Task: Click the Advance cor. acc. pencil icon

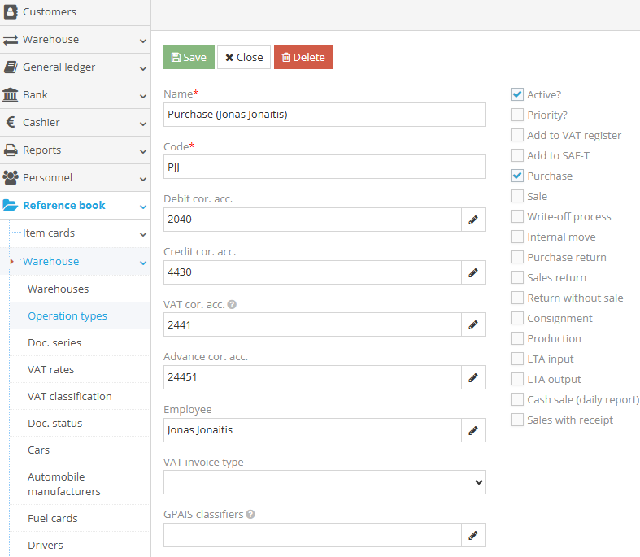Action: (x=473, y=377)
